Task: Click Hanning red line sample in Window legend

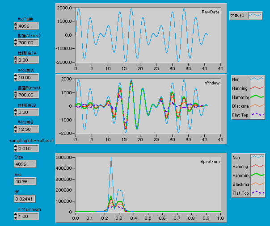Action: point(257,88)
